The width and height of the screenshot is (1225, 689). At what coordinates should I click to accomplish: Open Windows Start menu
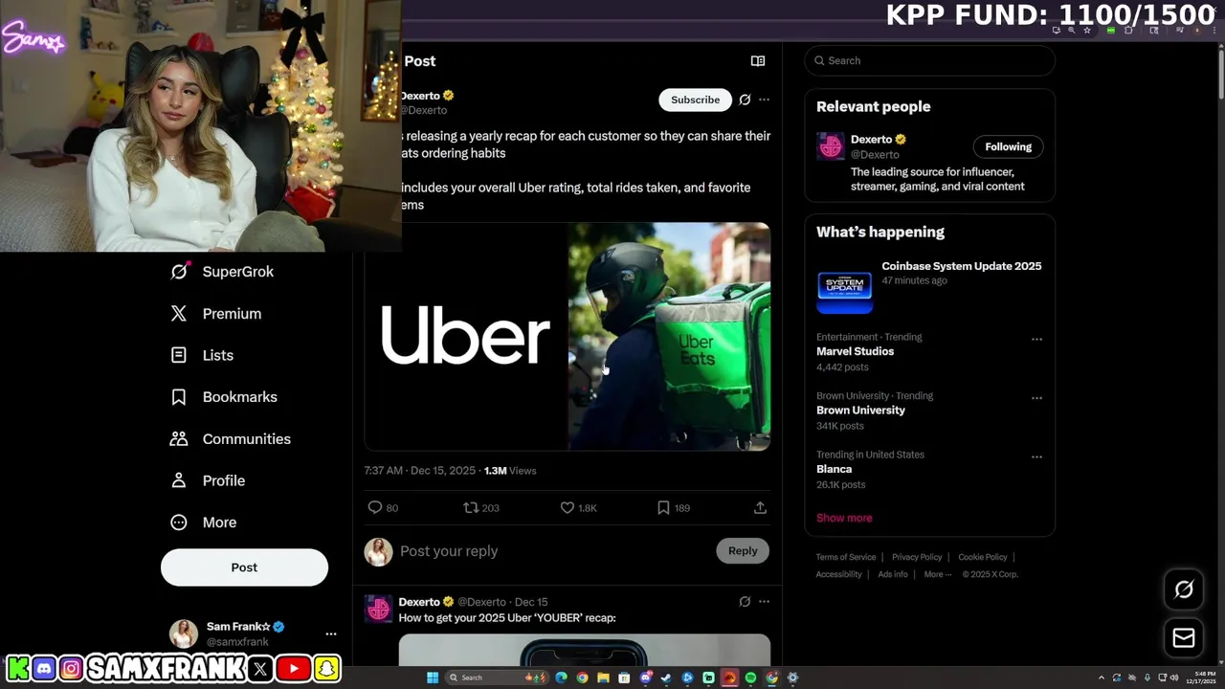pyautogui.click(x=433, y=678)
